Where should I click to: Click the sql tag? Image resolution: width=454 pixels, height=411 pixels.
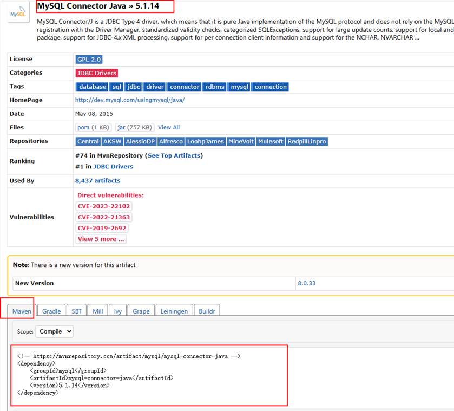point(117,87)
